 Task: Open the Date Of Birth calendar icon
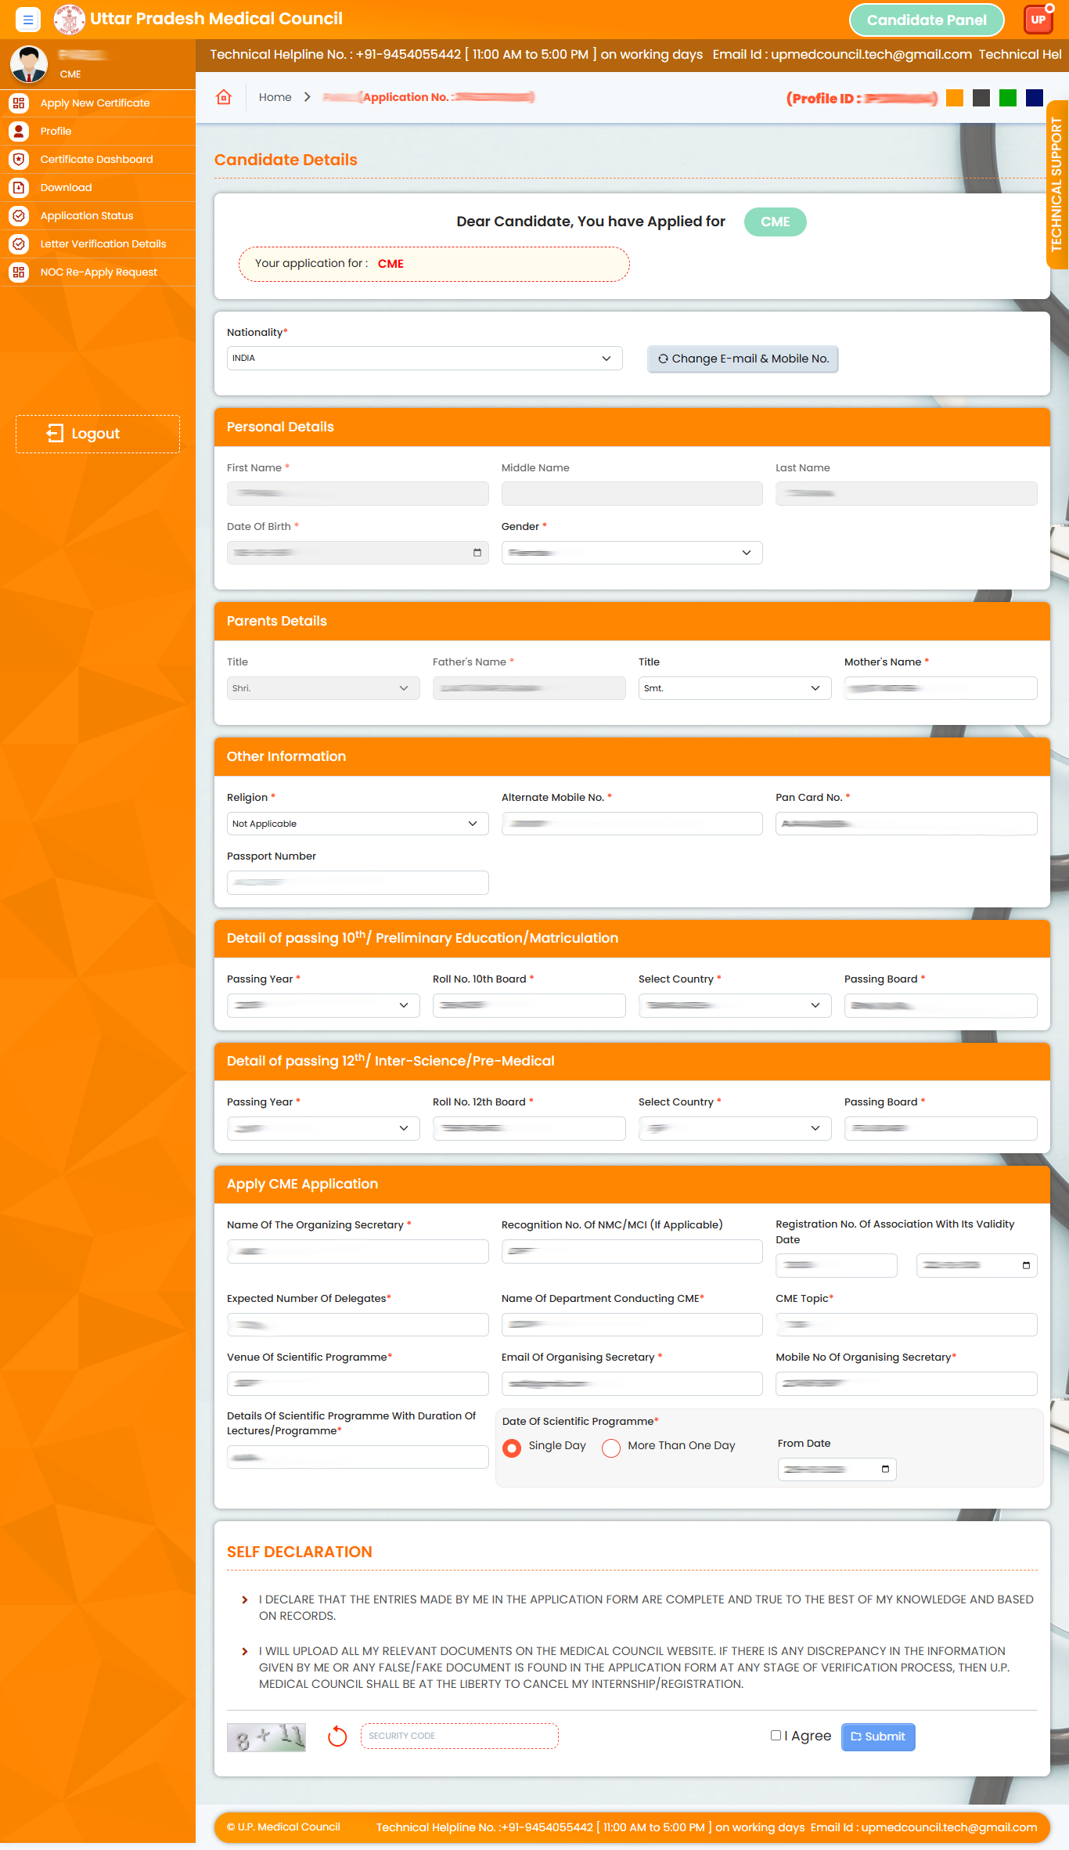click(x=477, y=553)
